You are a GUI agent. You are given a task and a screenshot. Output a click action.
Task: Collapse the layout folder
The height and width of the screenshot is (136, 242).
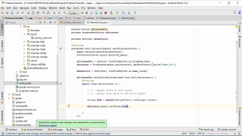pos(24,34)
